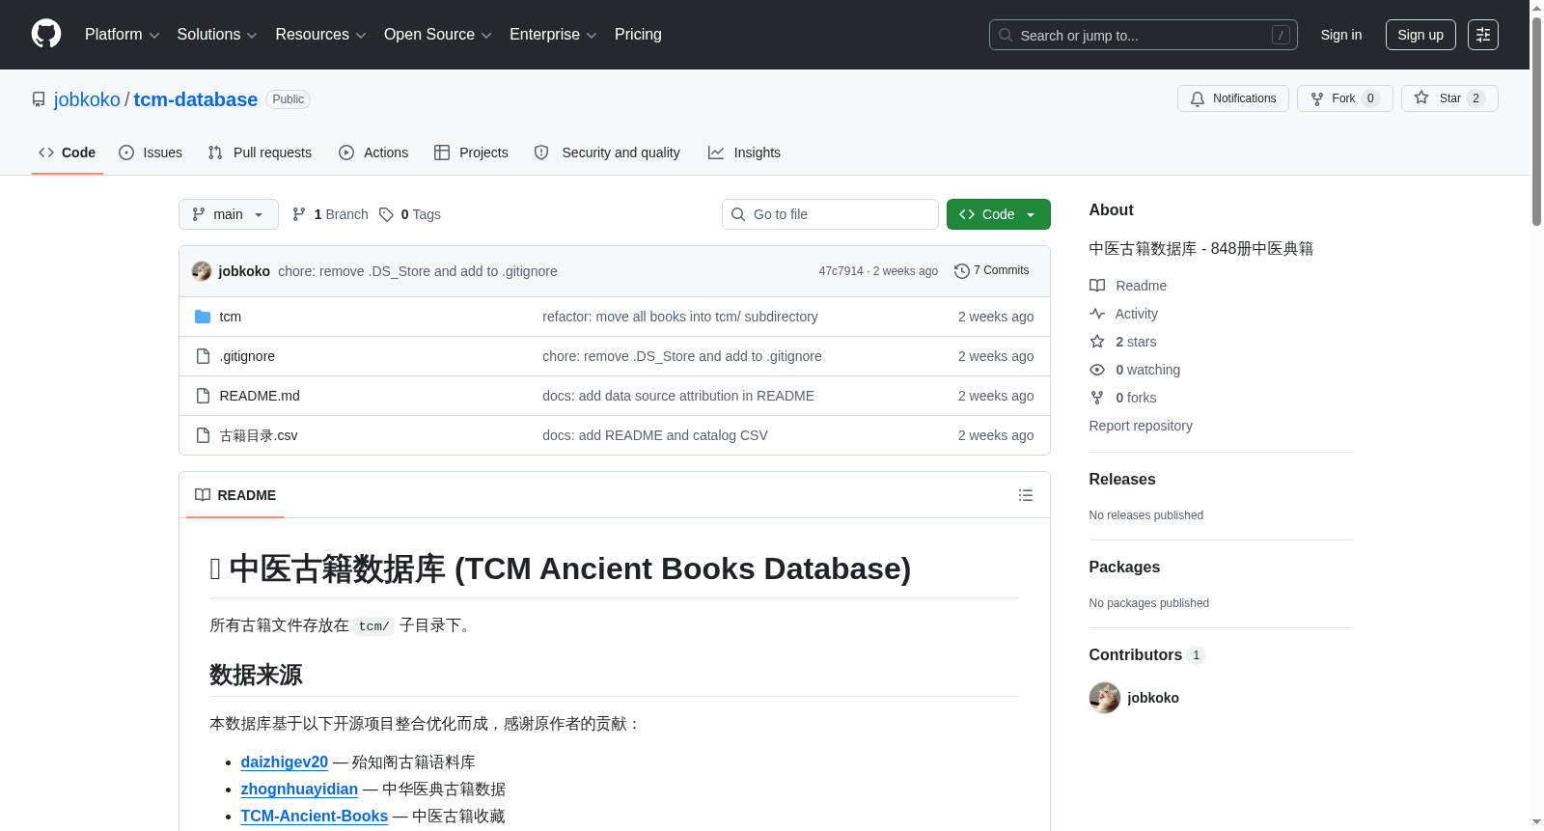Viewport: 1544px width, 831px height.
Task: Open the Code tab
Action: point(68,152)
